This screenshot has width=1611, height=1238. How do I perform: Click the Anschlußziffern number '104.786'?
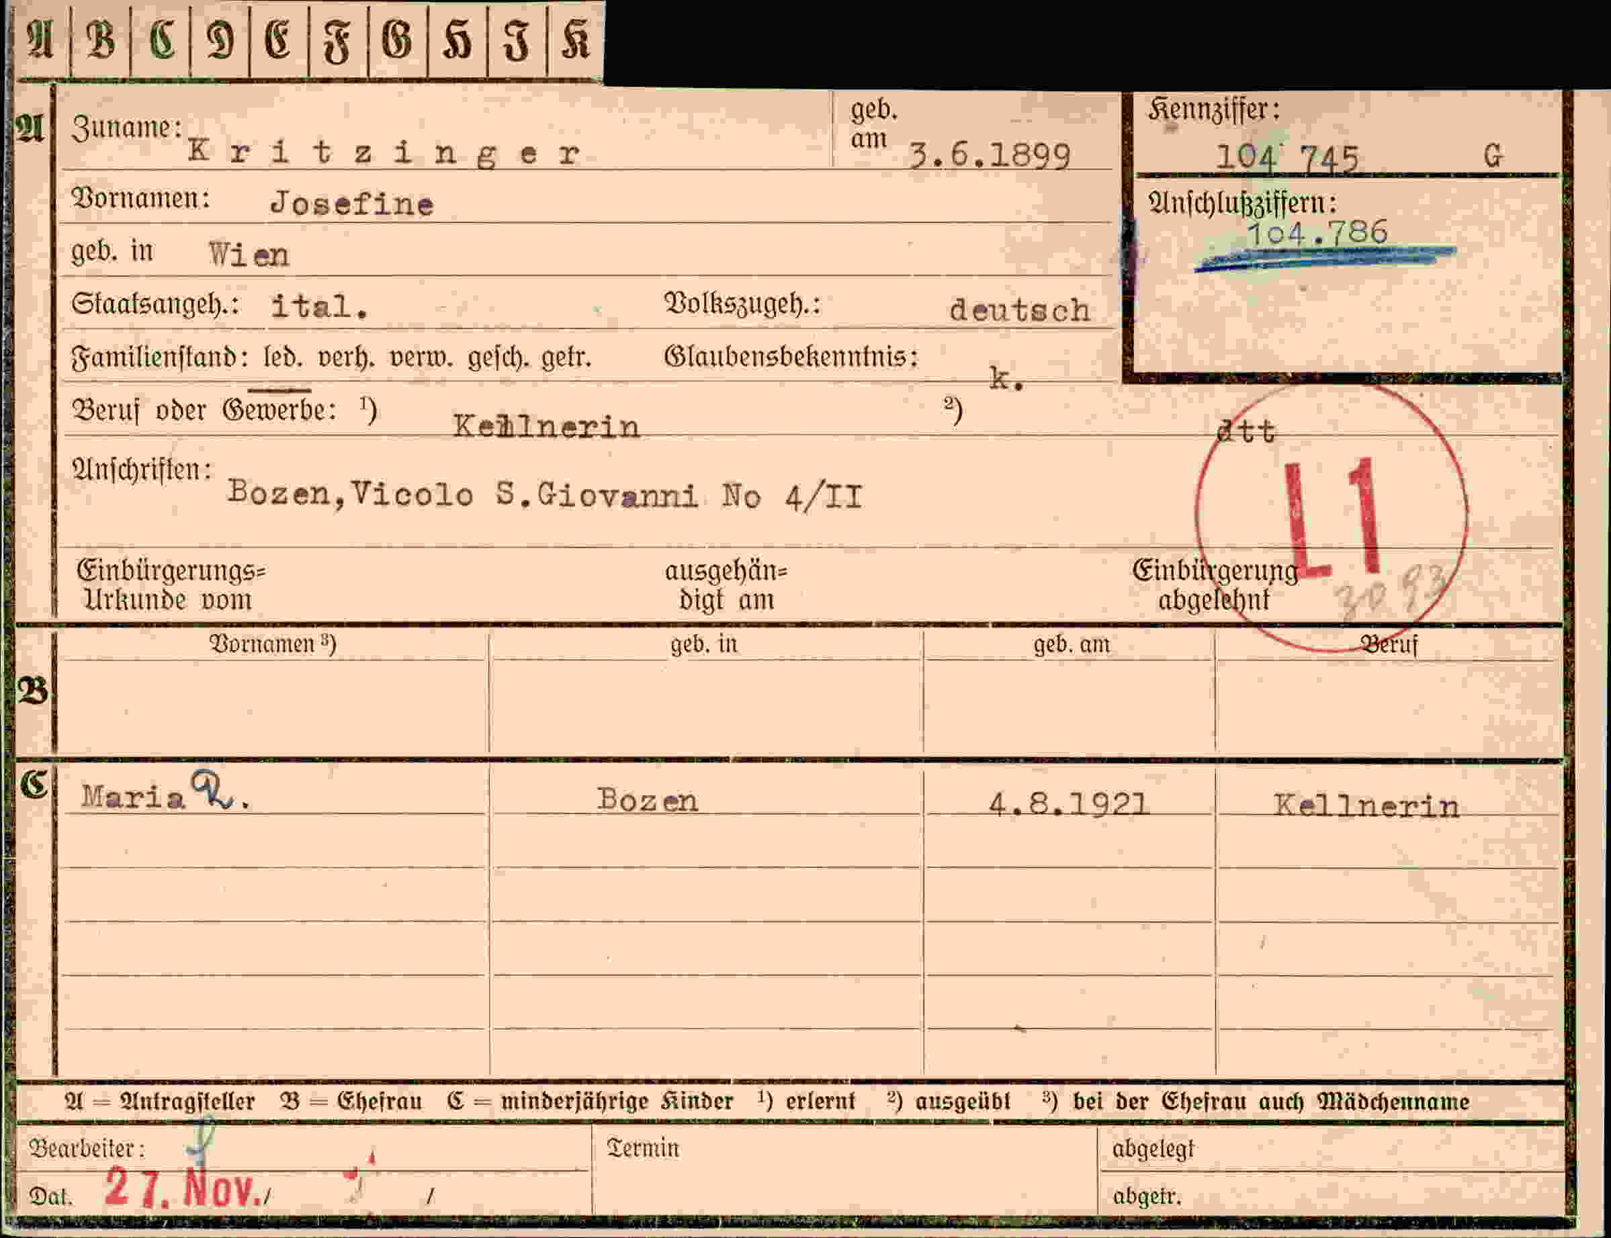1317,233
